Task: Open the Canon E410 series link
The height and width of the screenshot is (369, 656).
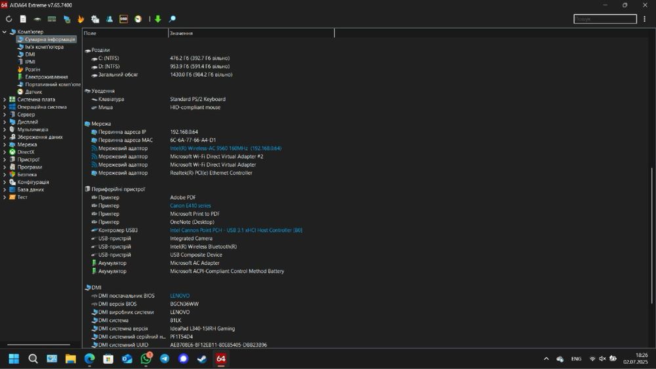Action: point(190,206)
